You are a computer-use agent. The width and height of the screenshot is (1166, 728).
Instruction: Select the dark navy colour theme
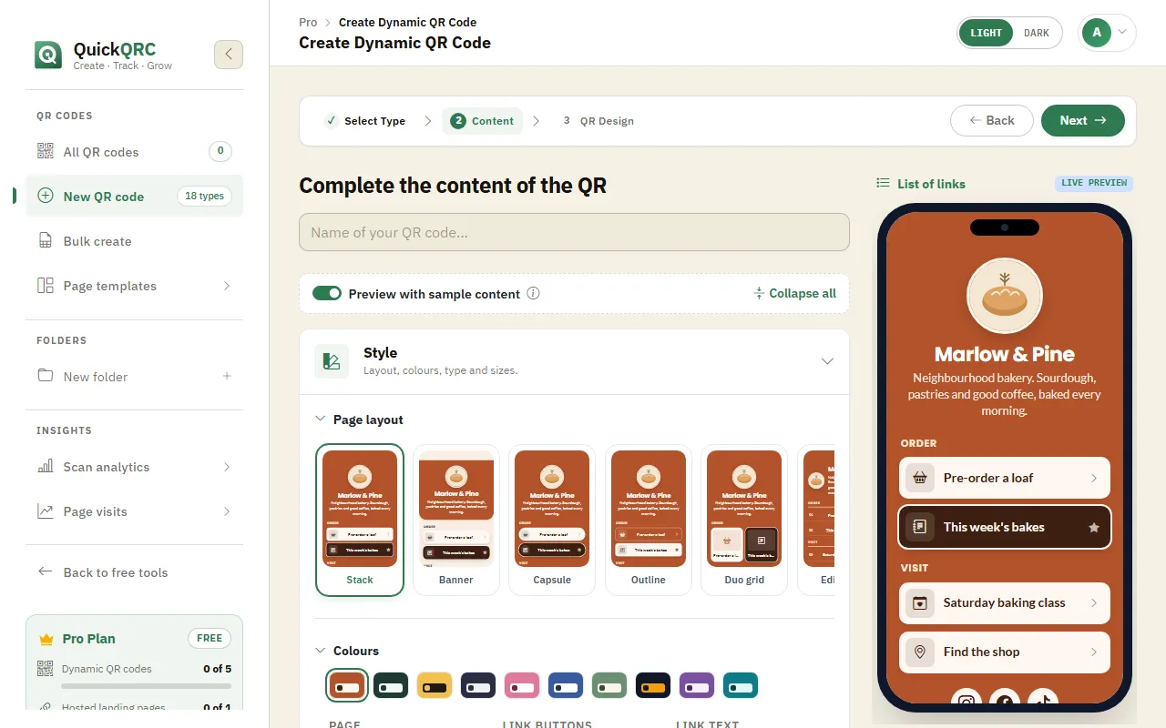(478, 685)
